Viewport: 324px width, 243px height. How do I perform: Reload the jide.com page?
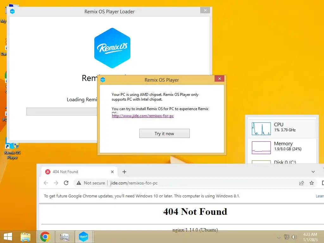pos(66,183)
